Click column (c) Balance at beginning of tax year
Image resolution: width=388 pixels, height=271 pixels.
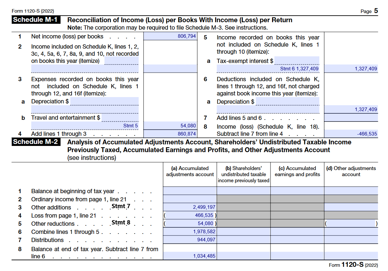(x=297, y=191)
